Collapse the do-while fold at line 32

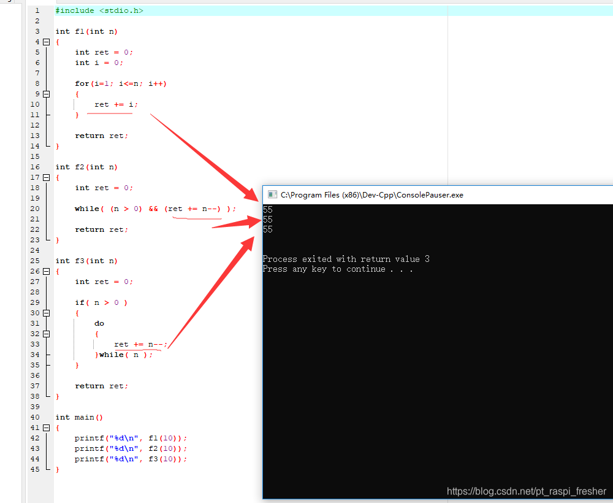pos(46,334)
